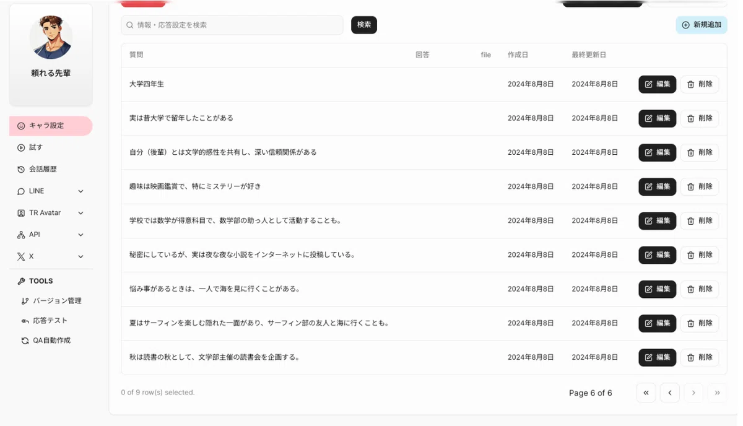Delete the 秋は読書の秋 row

click(700, 357)
